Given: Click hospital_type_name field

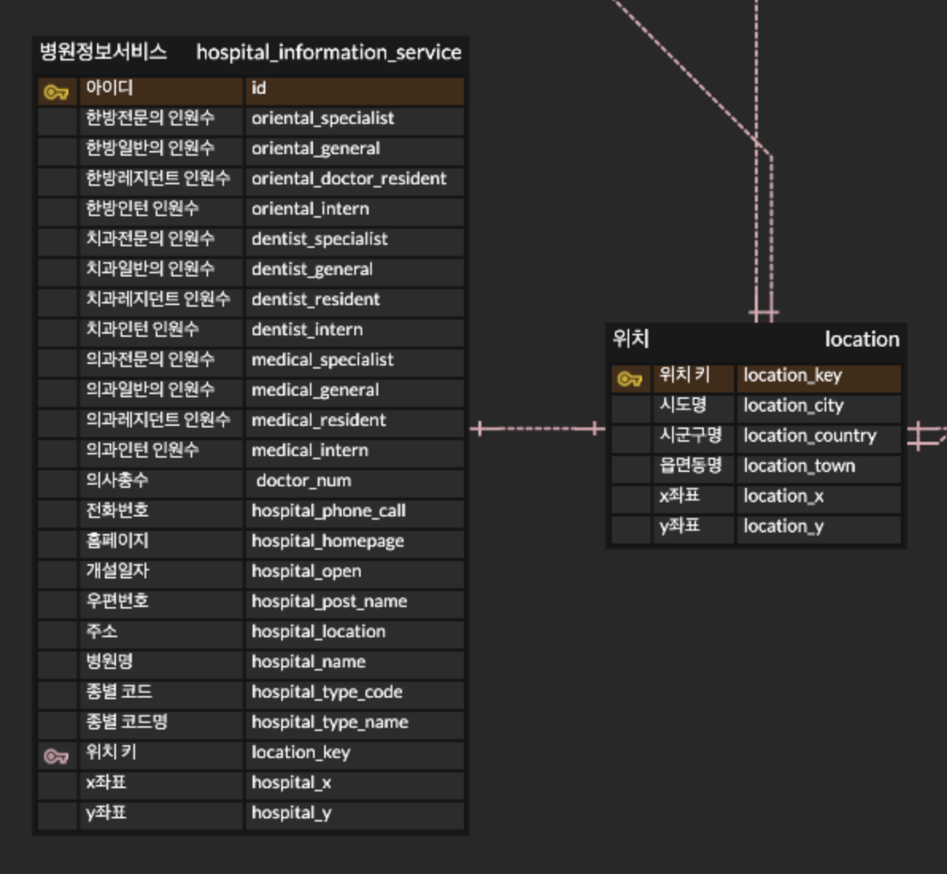Looking at the screenshot, I should (354, 725).
